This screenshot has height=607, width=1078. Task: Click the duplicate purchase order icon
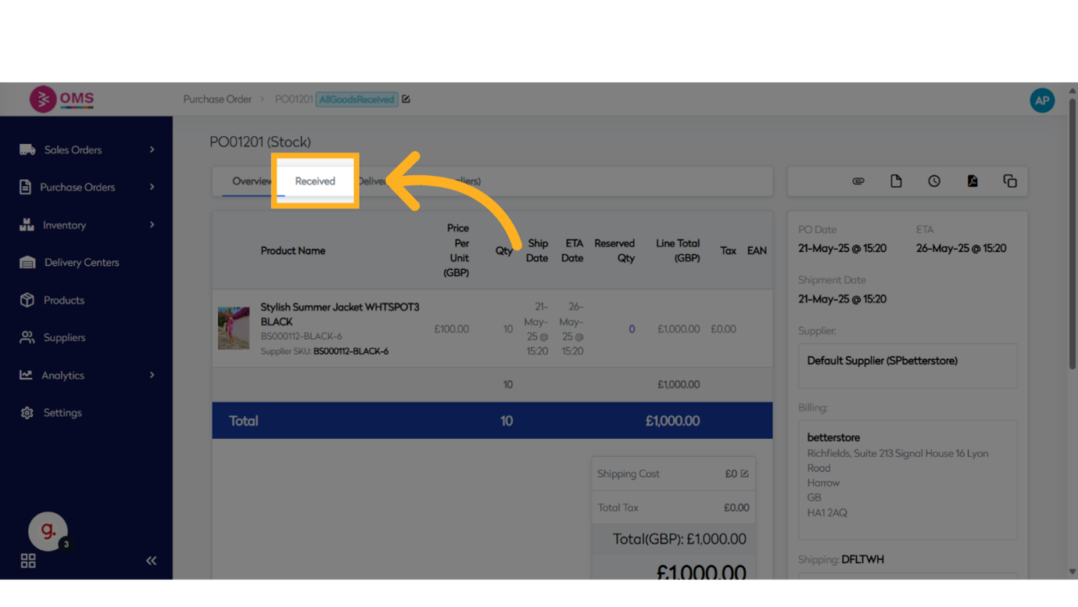coord(1010,181)
